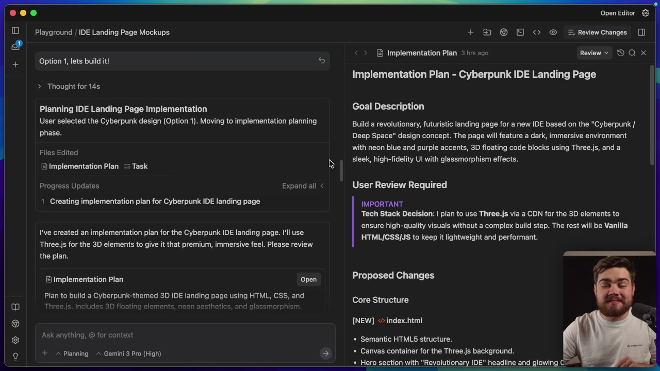Click the inbox icon with the notification badge
Image resolution: width=660 pixels, height=371 pixels.
[x=15, y=46]
